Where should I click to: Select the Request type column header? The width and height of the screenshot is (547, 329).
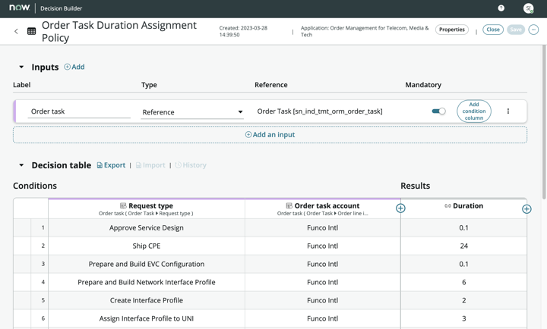click(x=147, y=209)
